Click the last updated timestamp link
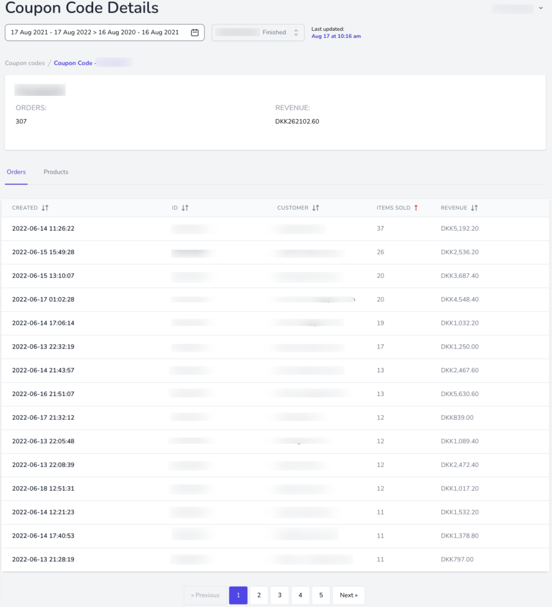The image size is (552, 607). [x=336, y=36]
